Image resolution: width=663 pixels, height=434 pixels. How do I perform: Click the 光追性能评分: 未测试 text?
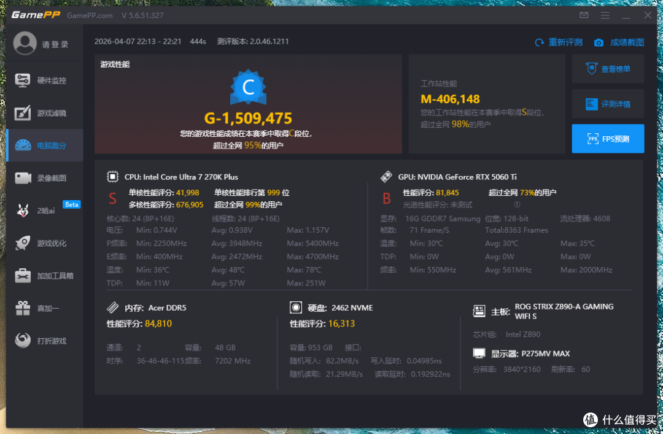coord(438,205)
